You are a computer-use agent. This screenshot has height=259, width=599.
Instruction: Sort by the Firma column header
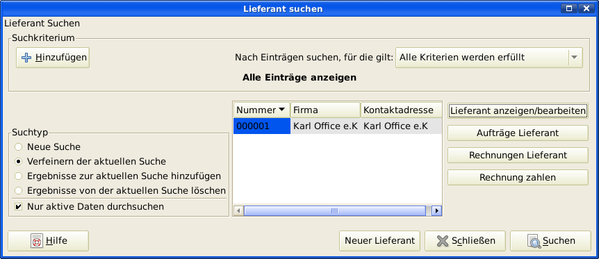325,110
